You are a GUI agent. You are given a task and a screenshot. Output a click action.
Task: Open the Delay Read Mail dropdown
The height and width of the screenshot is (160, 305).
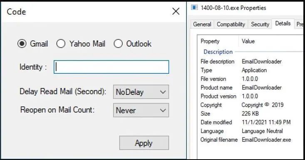click(141, 92)
